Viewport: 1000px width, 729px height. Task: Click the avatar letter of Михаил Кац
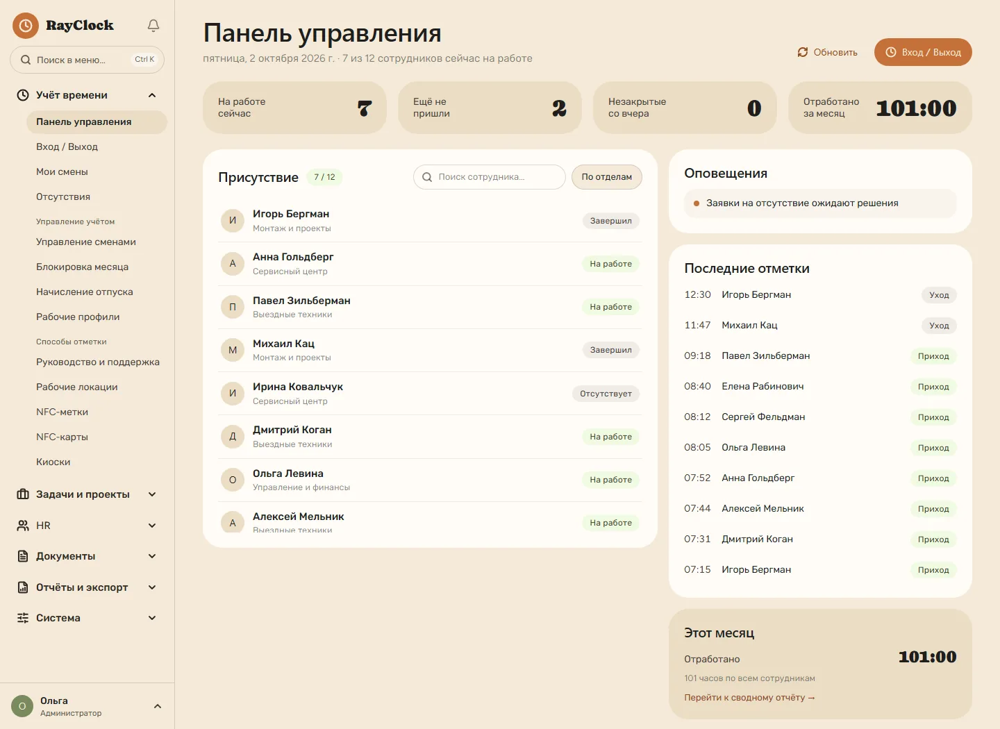233,350
